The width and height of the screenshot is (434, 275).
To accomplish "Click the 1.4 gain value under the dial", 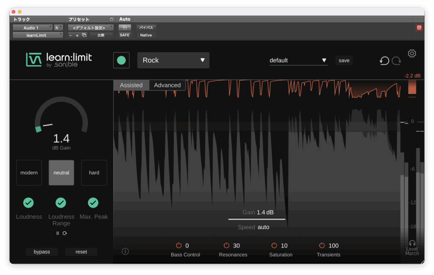I will [x=61, y=138].
